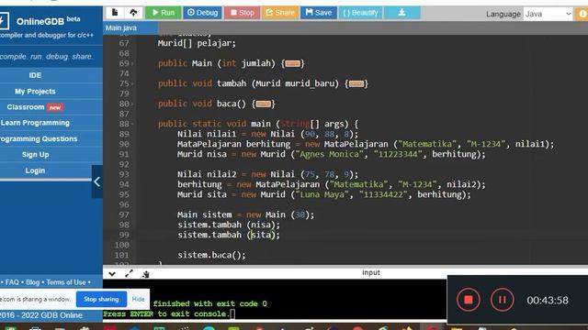
Task: Click the text "sistem.baca();" on line 101
Action: (212, 255)
